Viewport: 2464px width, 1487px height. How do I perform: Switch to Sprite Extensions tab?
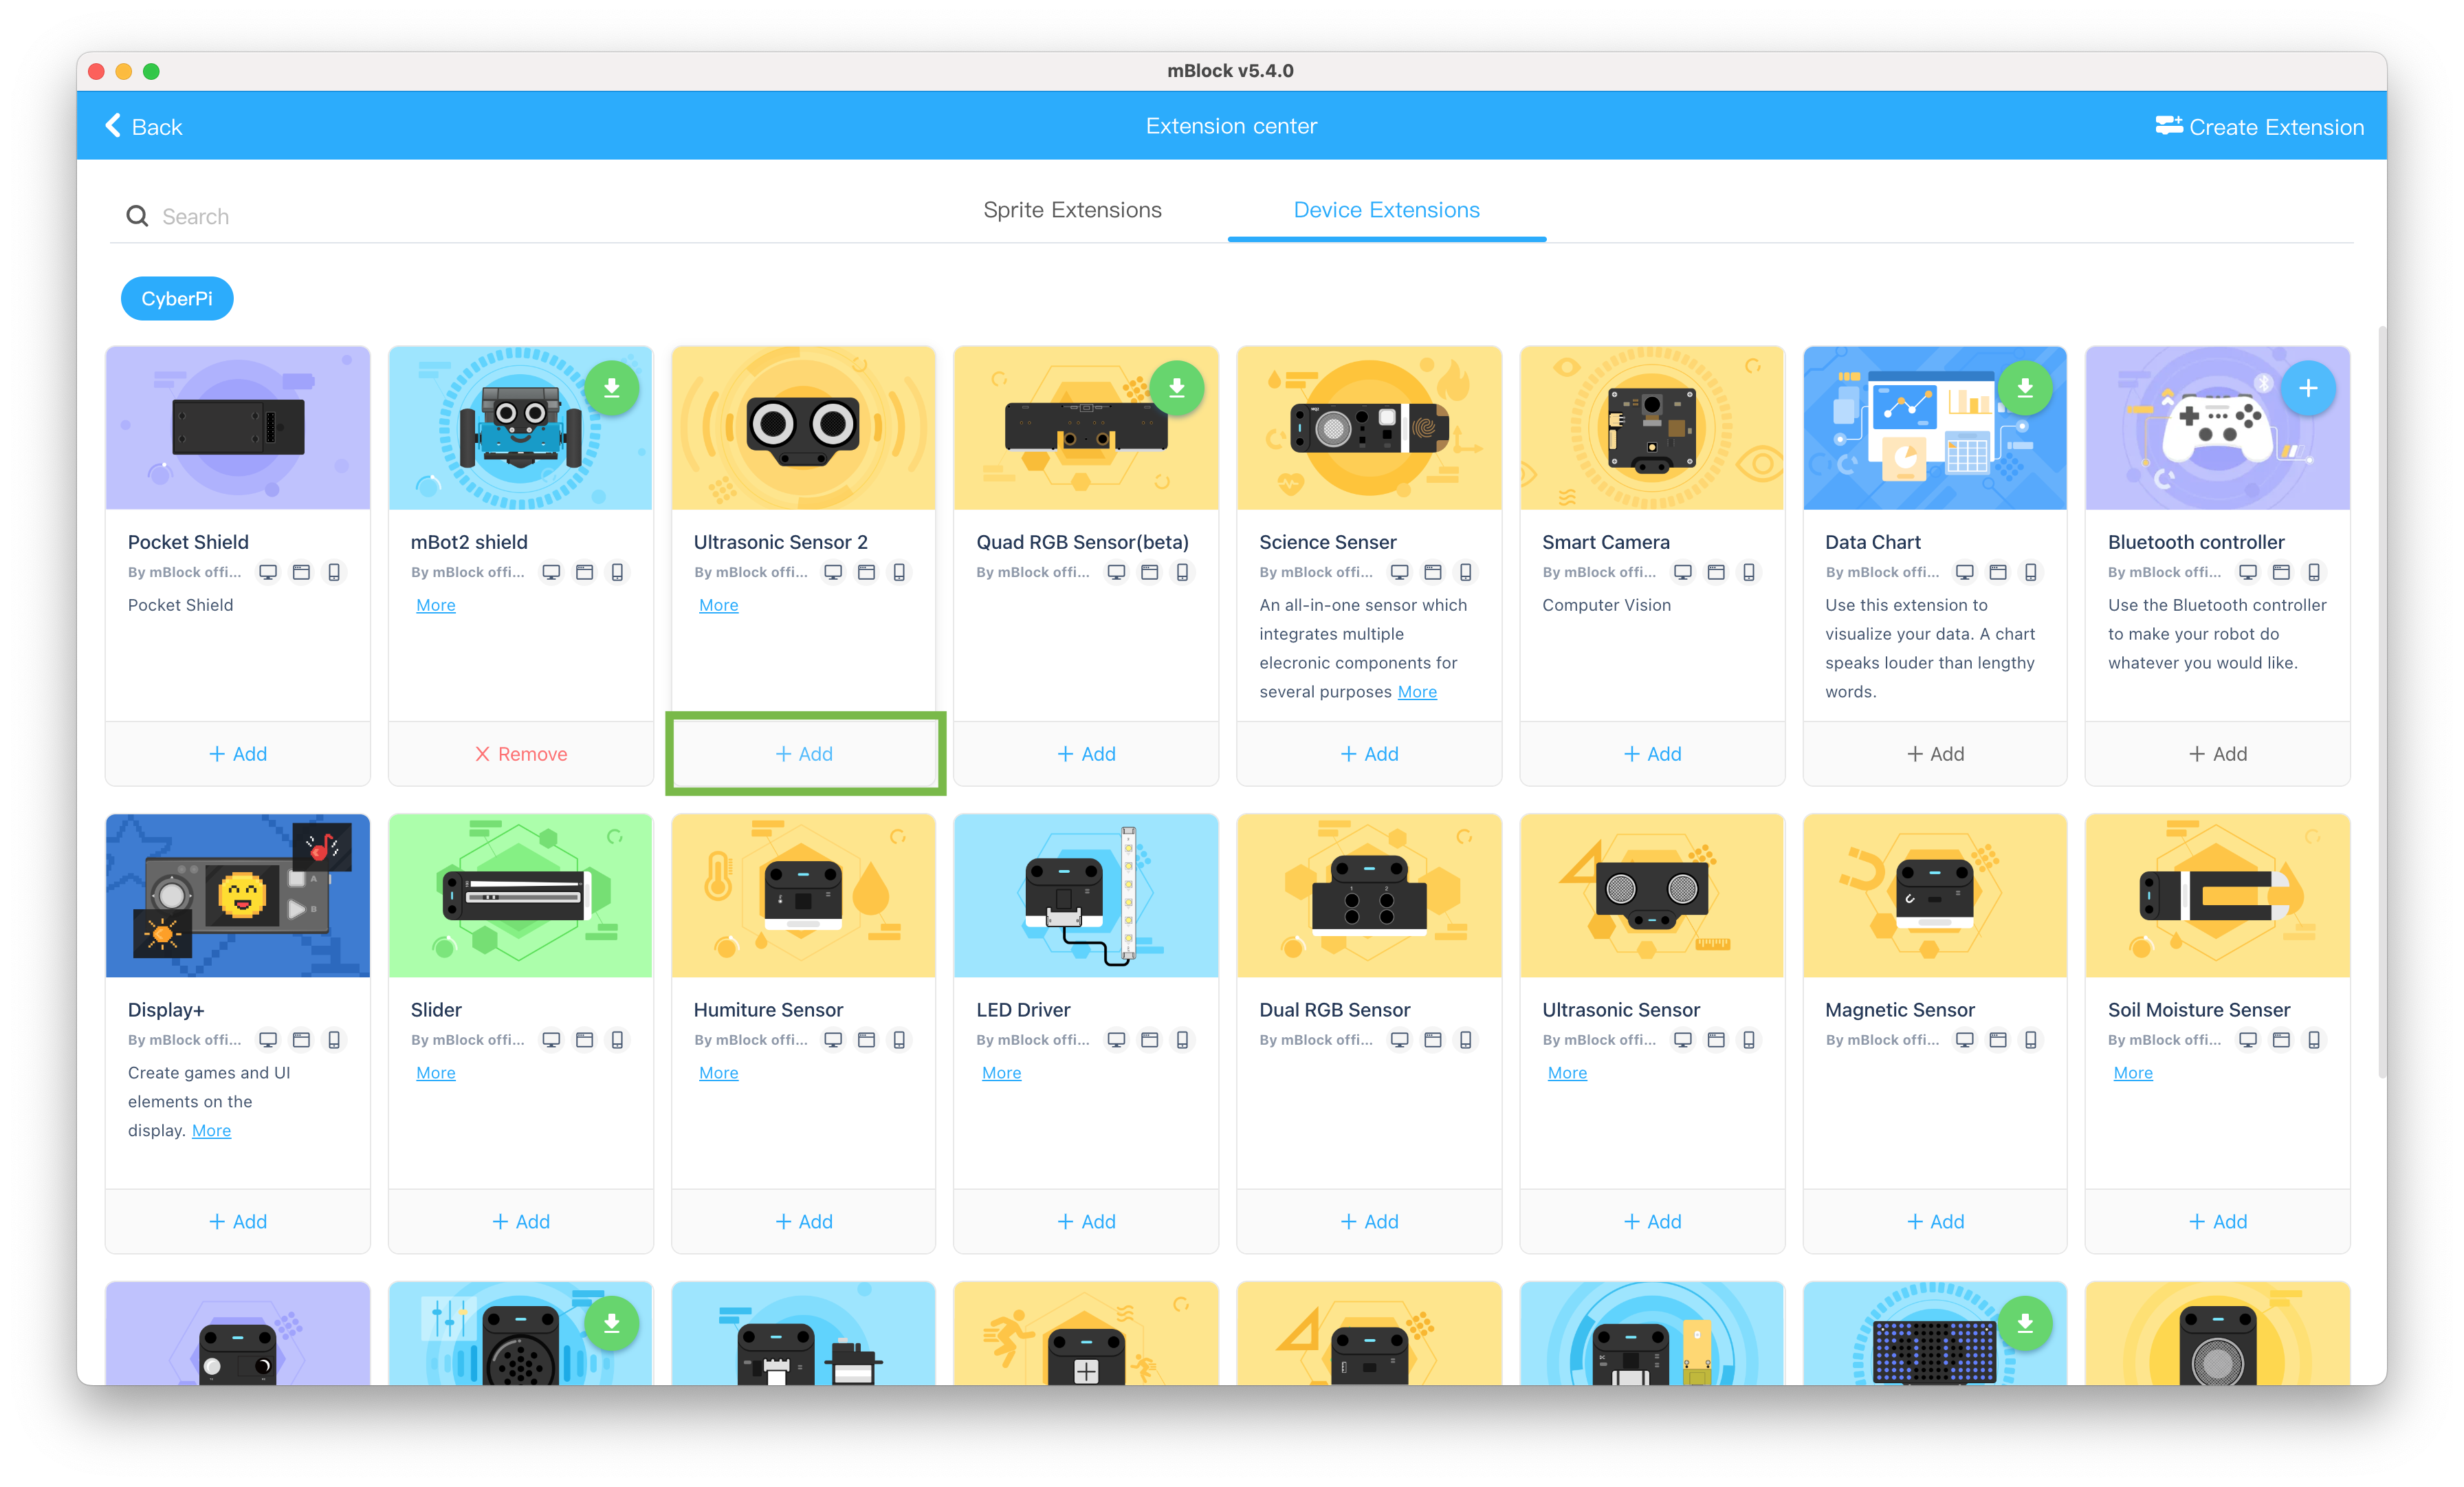tap(1074, 209)
